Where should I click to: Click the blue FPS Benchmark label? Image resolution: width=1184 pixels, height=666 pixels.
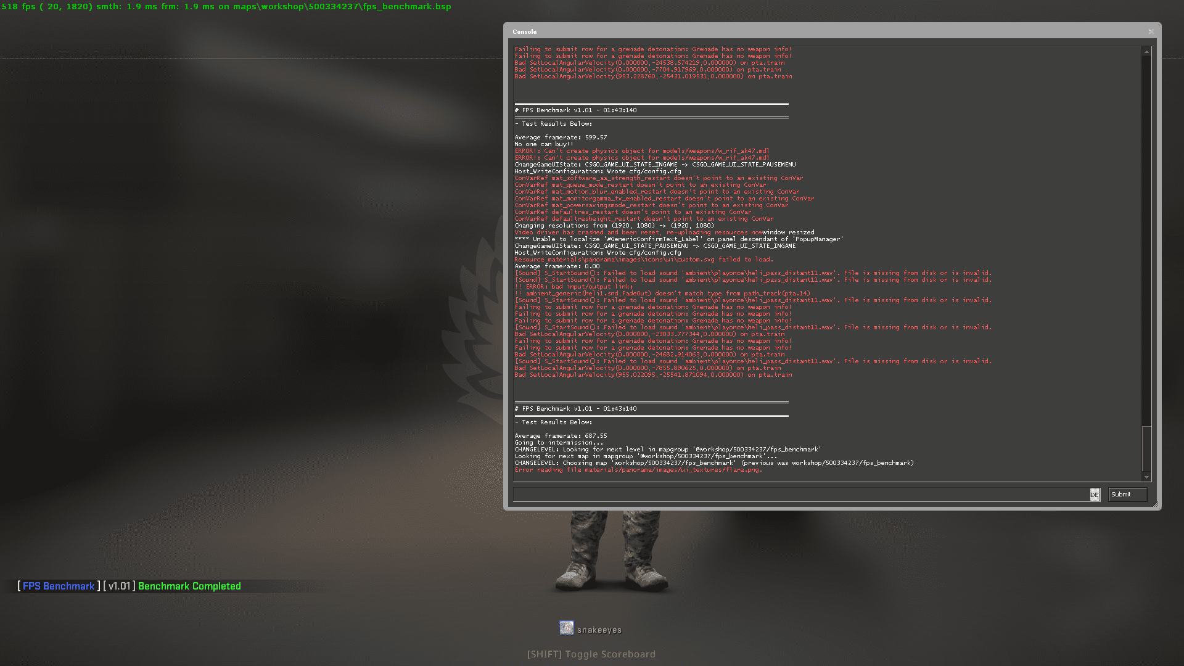point(59,586)
